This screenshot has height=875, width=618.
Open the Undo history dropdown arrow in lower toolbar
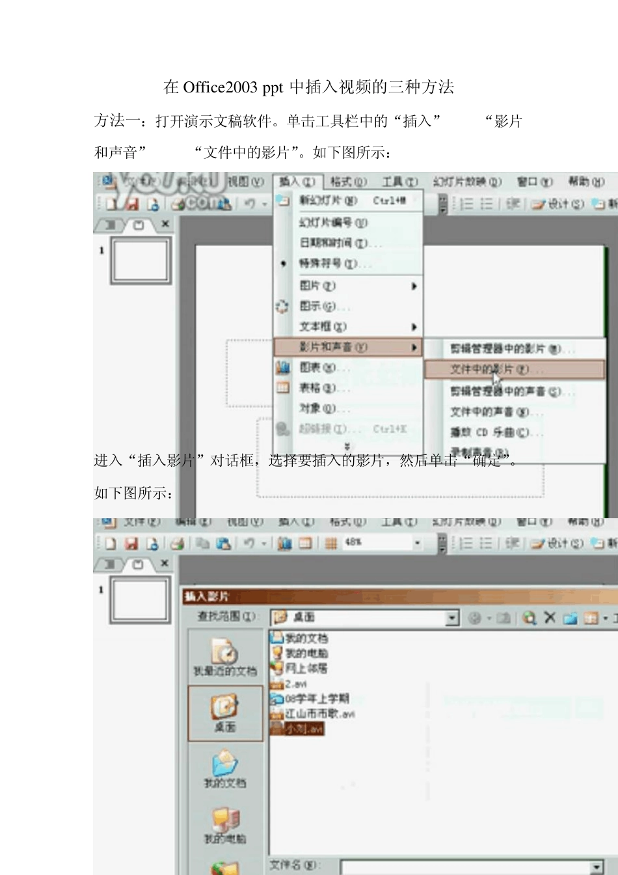[x=264, y=543]
